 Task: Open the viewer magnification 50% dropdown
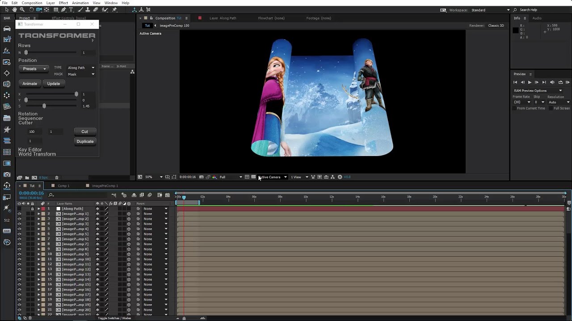tap(154, 177)
